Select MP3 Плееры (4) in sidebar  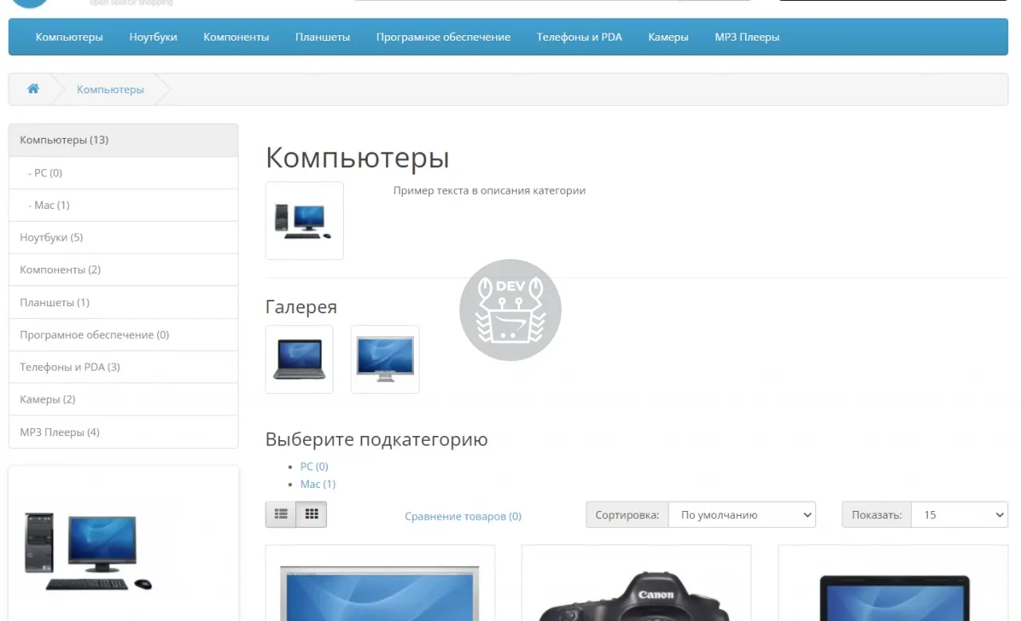124,432
